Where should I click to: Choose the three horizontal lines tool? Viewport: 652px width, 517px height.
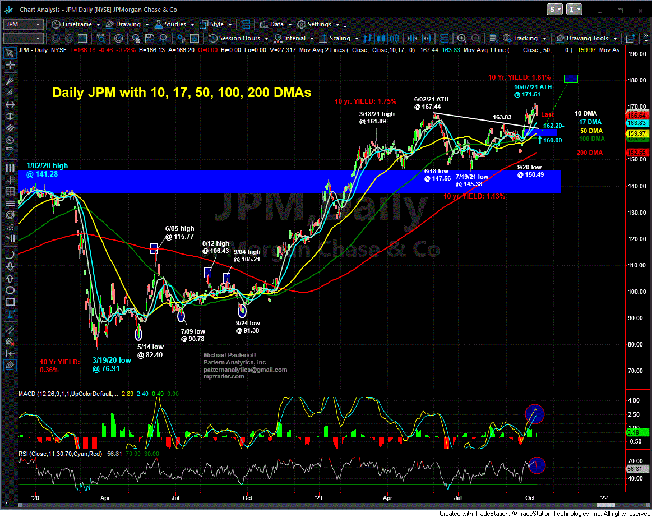tap(10, 204)
